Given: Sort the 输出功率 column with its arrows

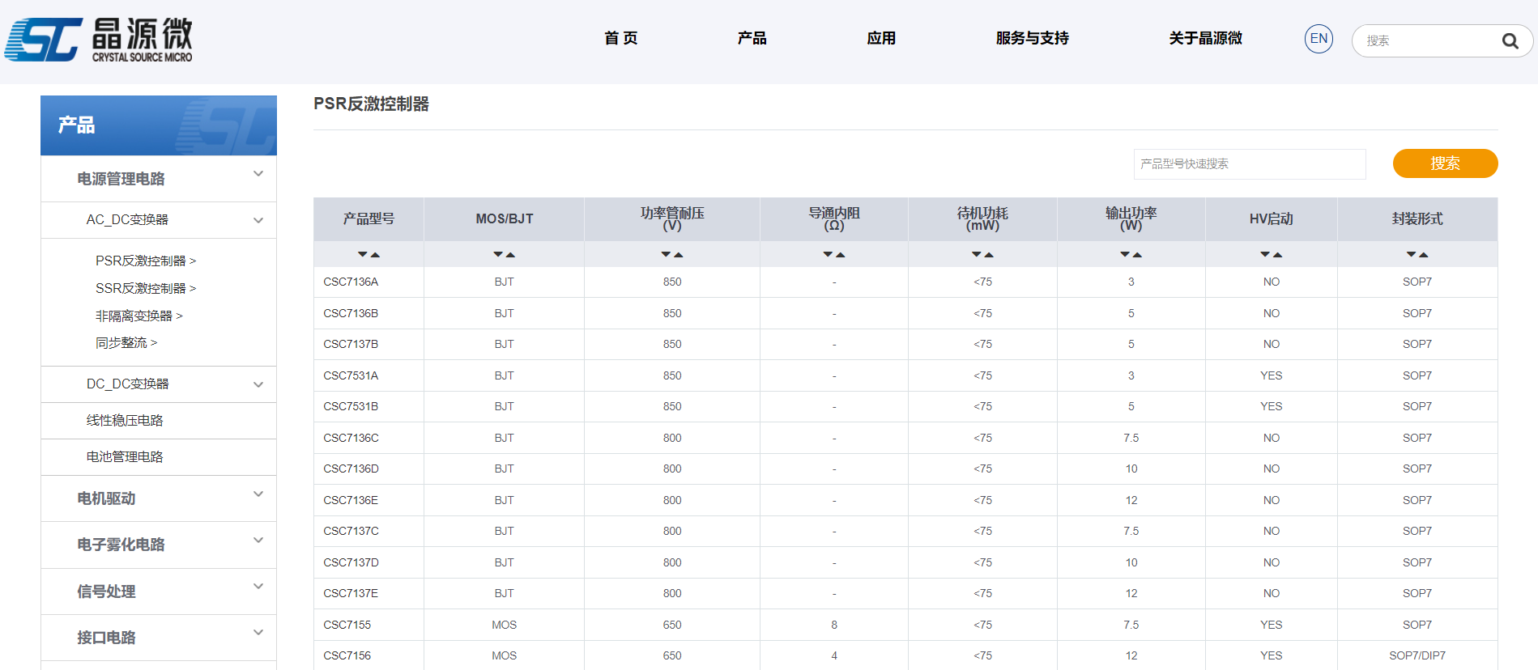Looking at the screenshot, I should click(x=1131, y=255).
